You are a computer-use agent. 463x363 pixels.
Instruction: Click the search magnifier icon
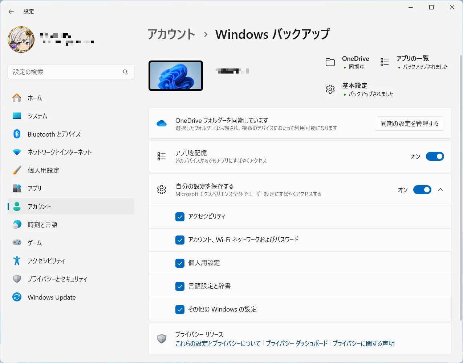tap(125, 72)
